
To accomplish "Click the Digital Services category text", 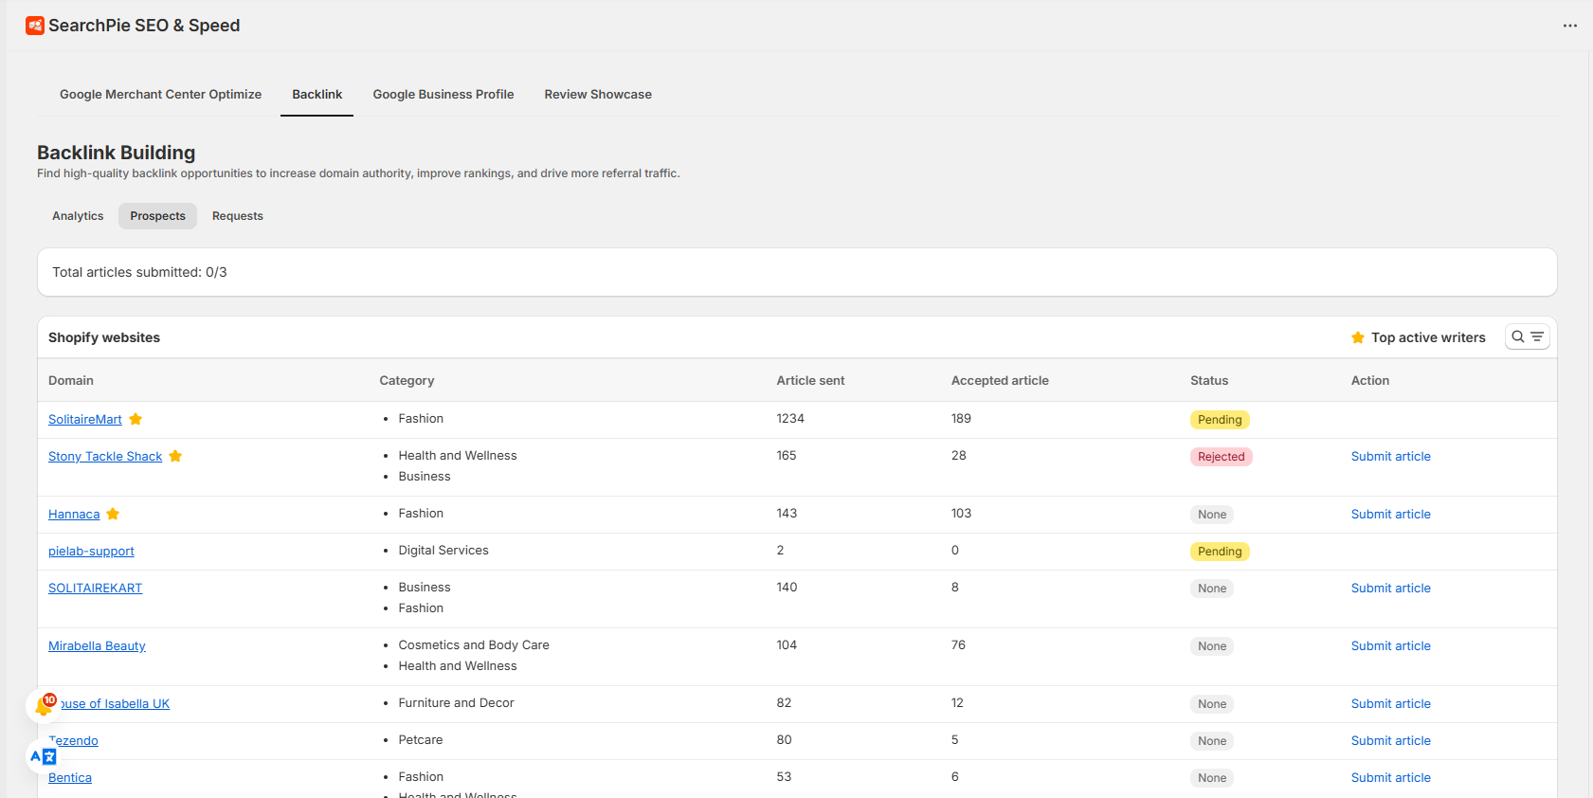I will click(x=444, y=550).
